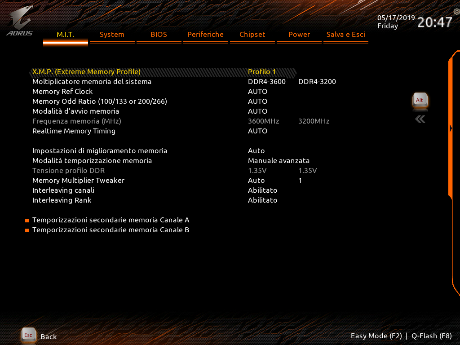Click the double left chevron icon

click(x=420, y=119)
